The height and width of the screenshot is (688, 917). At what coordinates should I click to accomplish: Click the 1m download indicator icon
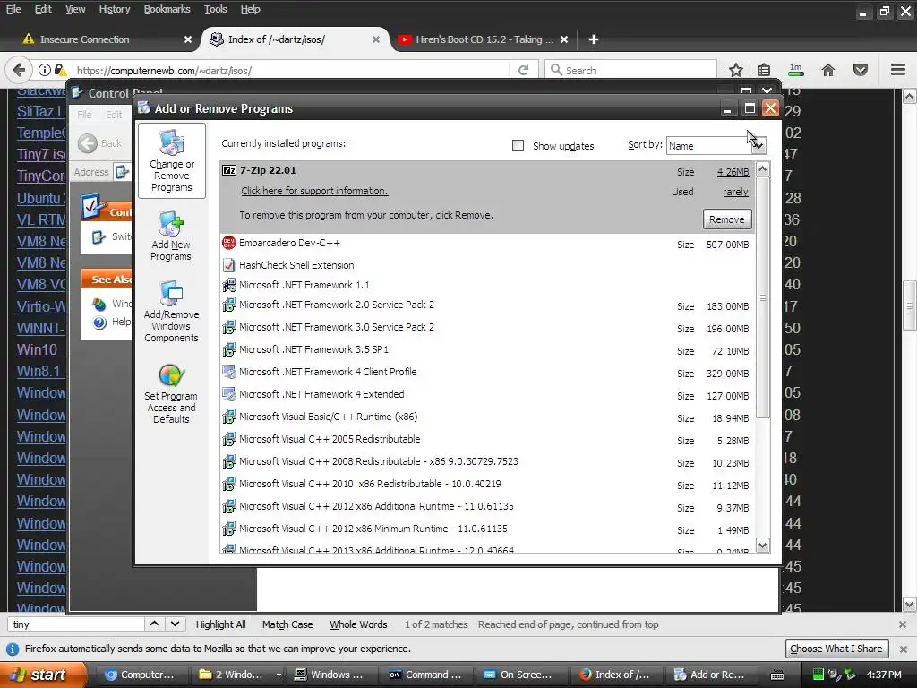[x=796, y=70]
